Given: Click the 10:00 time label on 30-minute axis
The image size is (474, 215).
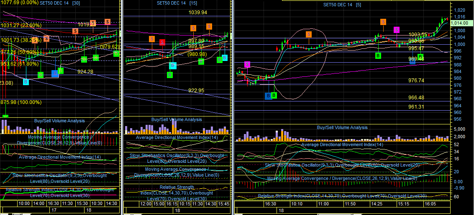Looking at the screenshot, I should [24, 204].
